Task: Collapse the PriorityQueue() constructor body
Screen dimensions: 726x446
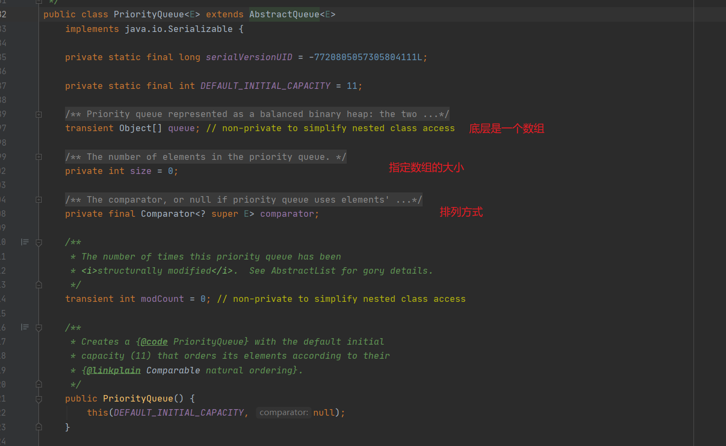Action: (38, 399)
